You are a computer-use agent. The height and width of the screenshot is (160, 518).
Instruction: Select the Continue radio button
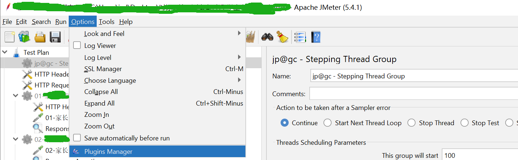(x=285, y=123)
